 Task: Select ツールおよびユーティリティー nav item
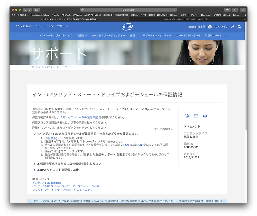click(108, 36)
